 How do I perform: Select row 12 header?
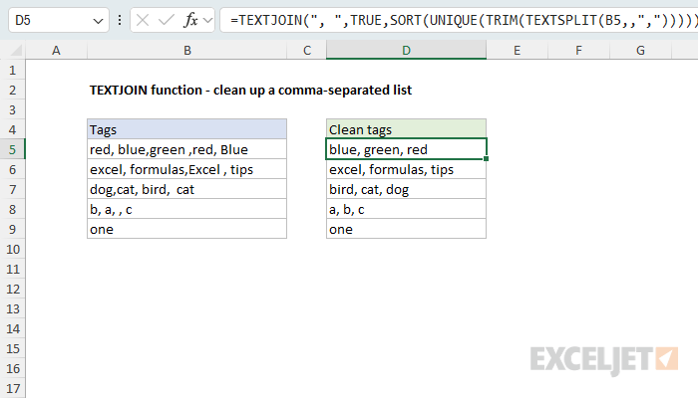[12, 290]
